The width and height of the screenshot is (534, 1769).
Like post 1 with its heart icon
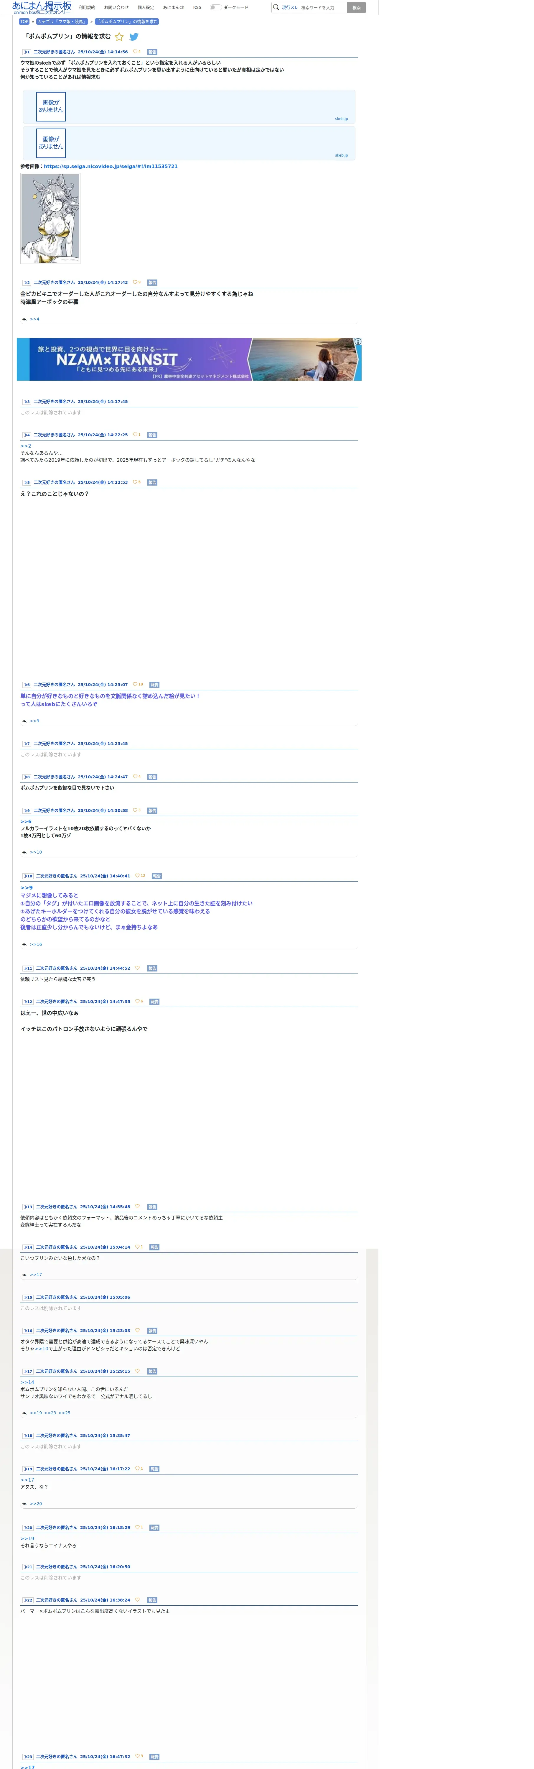135,52
